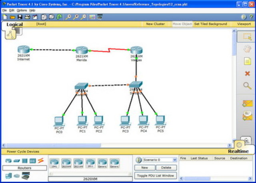Choose the Inspect magnifier tool
Image resolution: width=256 pixels, height=183 pixels.
[x=247, y=86]
